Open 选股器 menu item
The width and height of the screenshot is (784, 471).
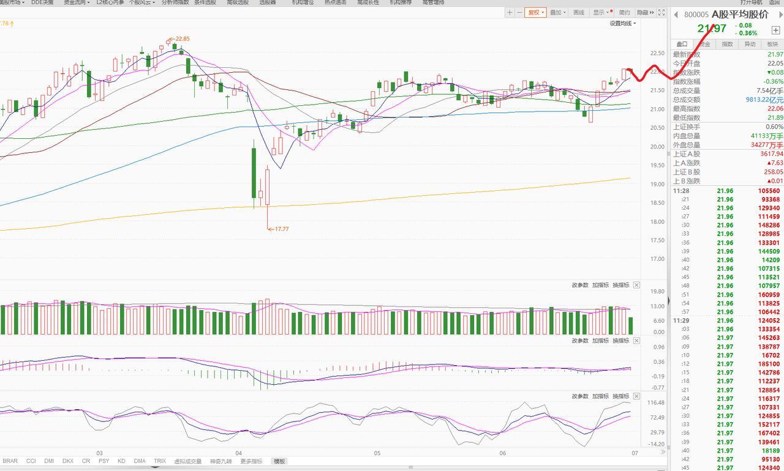pos(267,2)
